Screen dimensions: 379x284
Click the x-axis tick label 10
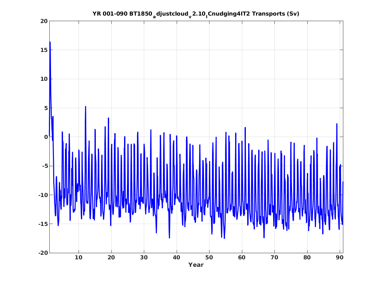point(79,257)
